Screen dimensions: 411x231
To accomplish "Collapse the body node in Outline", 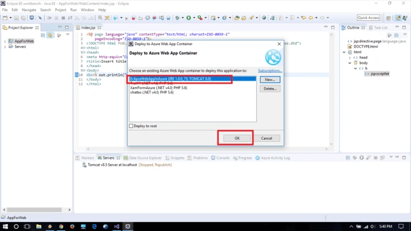I will pos(350,63).
